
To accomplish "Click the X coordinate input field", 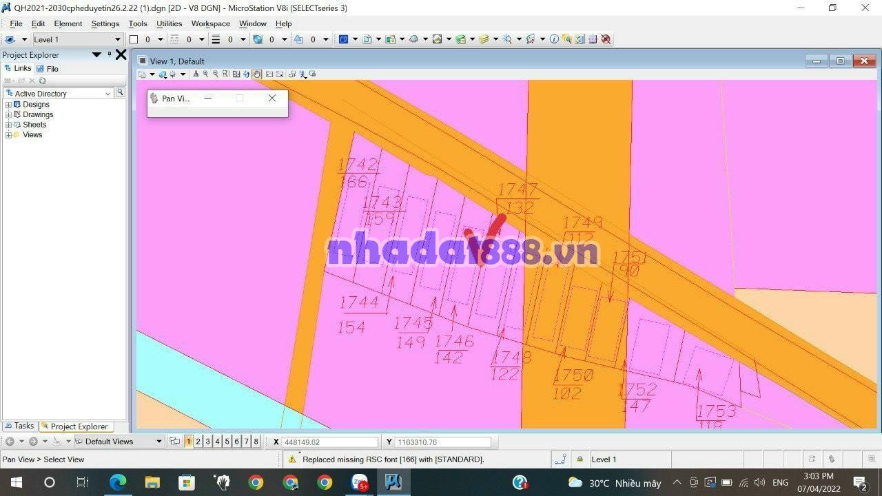I will (x=329, y=442).
